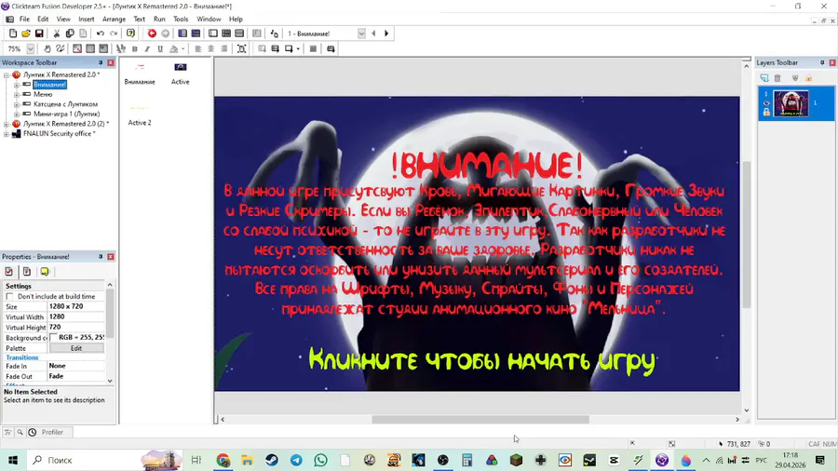Click the Background color RGB swatch
Image resolution: width=838 pixels, height=471 pixels.
pyautogui.click(x=53, y=338)
